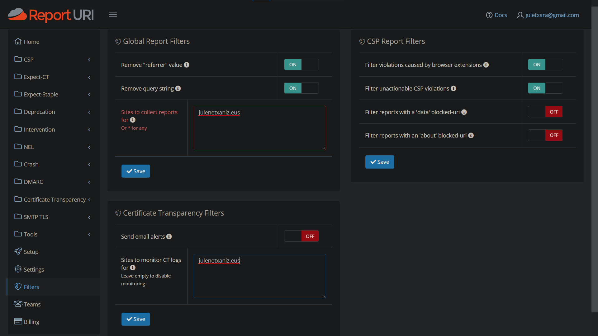Save the CSP Report Filters
Viewport: 598px width, 336px height.
(380, 162)
